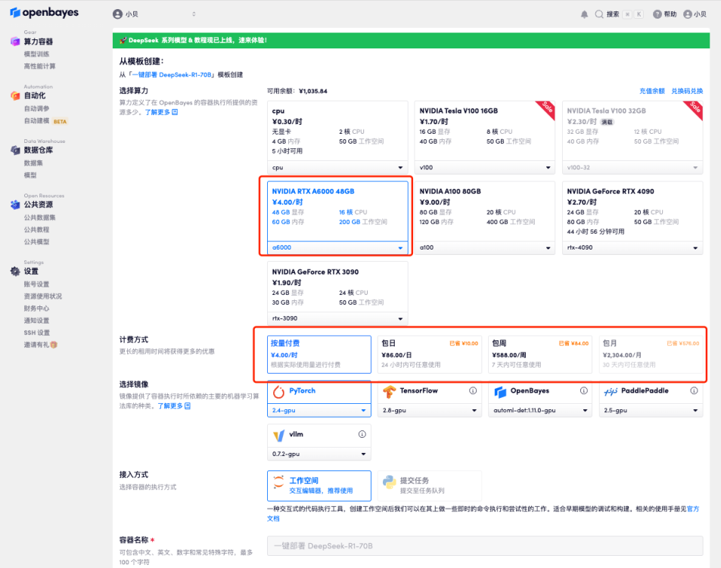Click the gift icon beside 邀请有礼
Viewport: 721px width, 568px height.
(x=54, y=345)
